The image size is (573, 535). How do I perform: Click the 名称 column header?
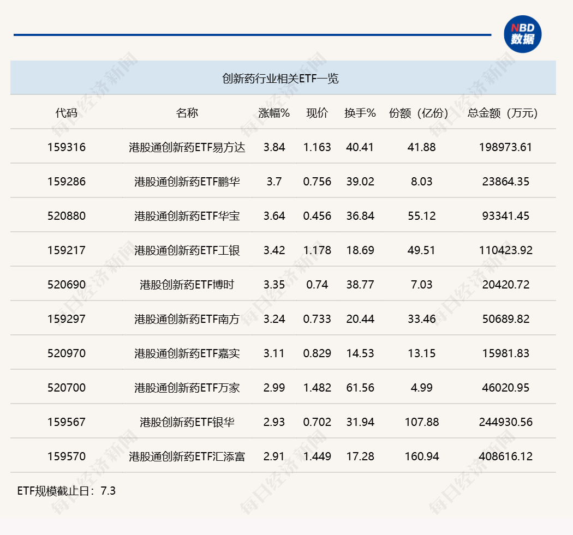(187, 113)
